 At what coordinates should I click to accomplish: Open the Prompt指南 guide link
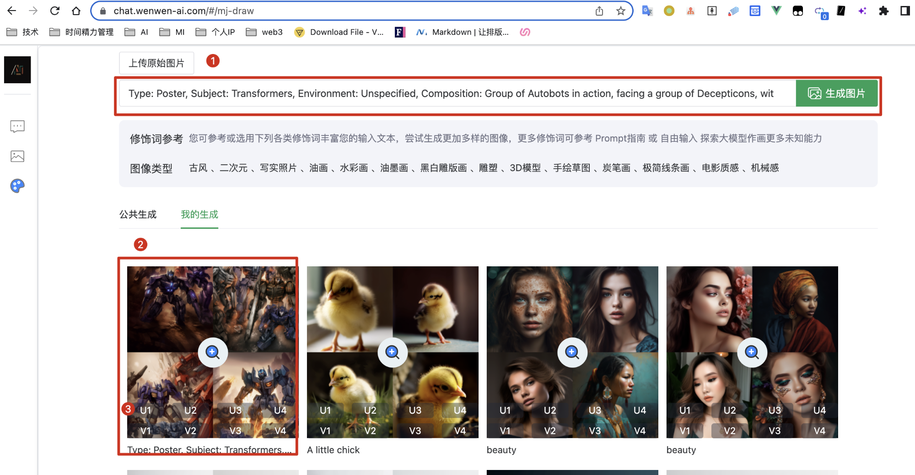620,138
